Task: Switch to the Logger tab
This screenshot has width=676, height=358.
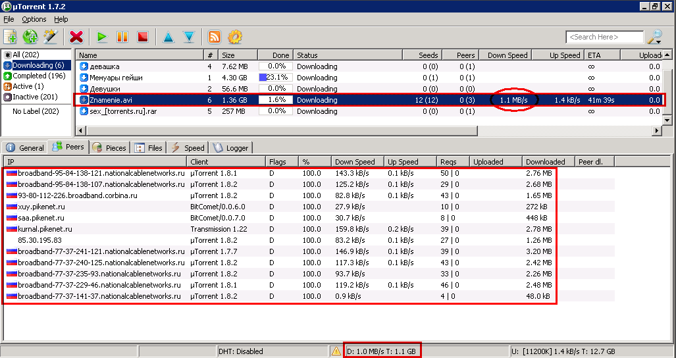Action: 232,148
